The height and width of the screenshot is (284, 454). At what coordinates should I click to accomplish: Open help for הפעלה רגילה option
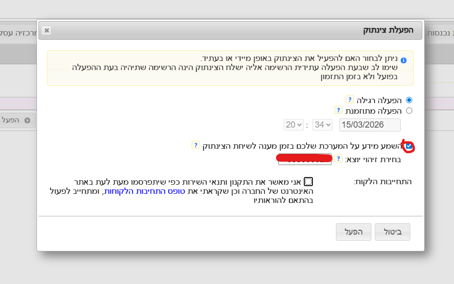(349, 99)
